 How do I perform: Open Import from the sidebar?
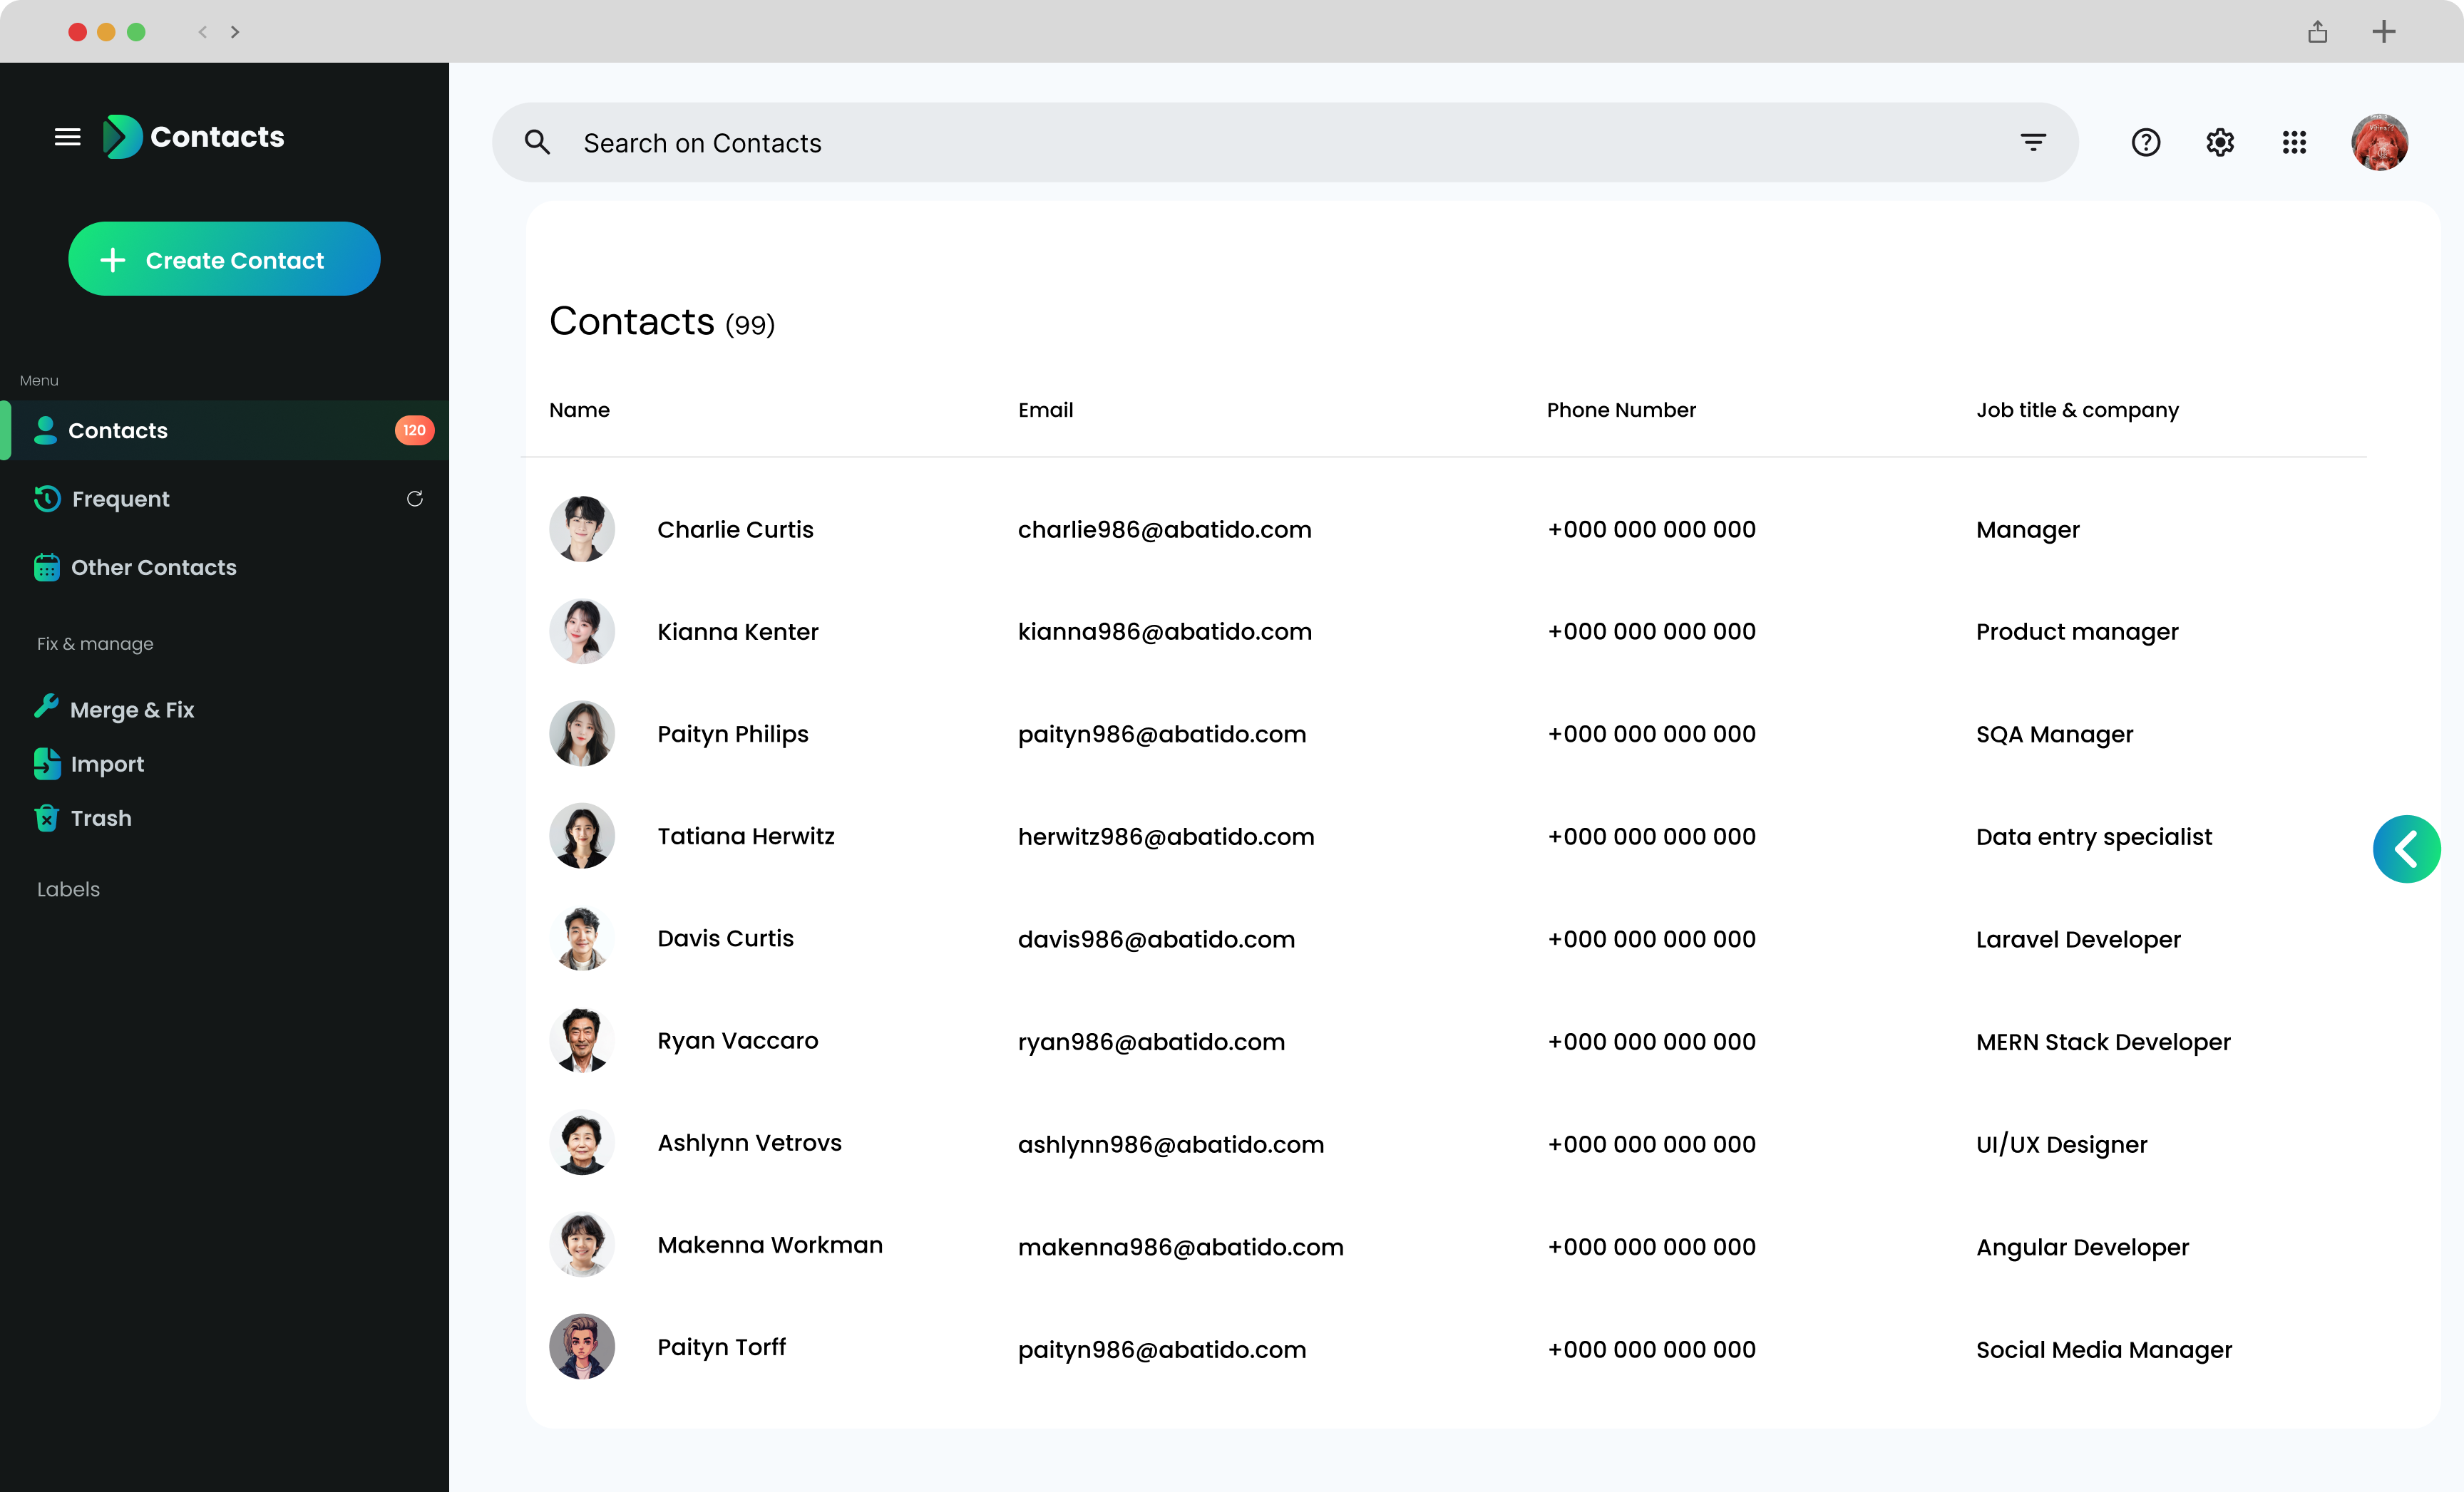107,764
